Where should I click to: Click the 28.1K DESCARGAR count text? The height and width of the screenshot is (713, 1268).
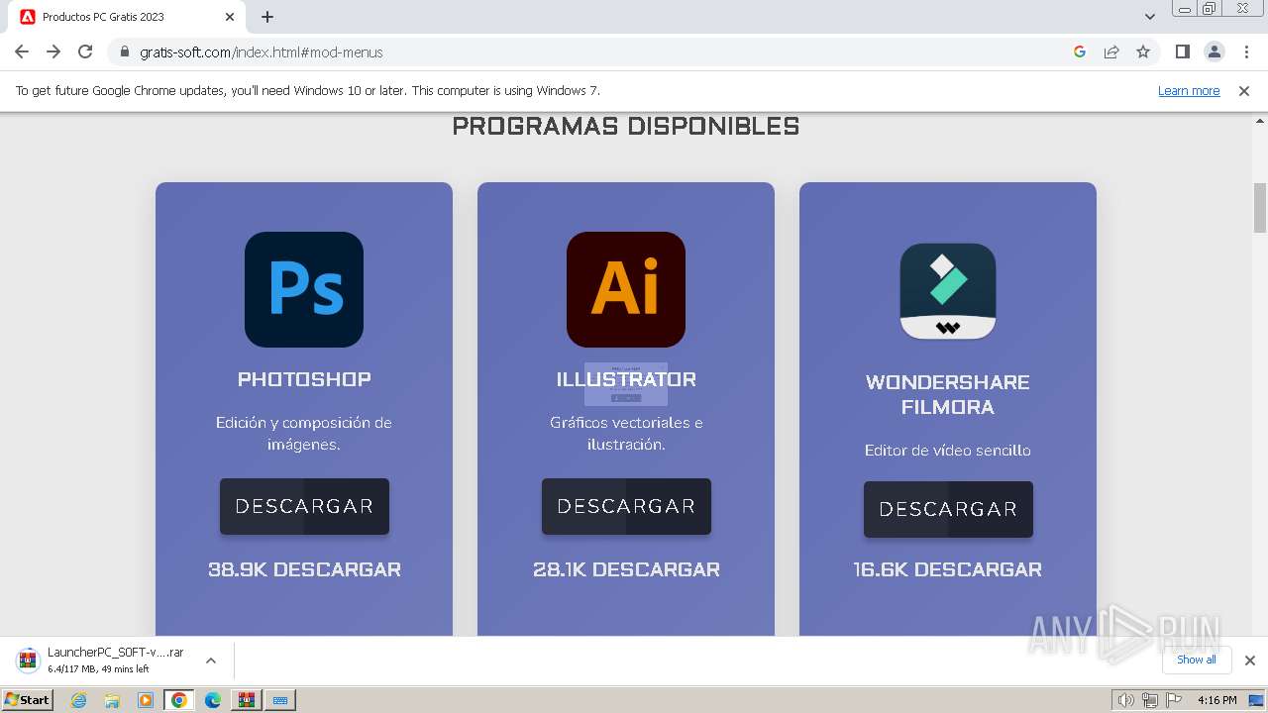click(626, 569)
